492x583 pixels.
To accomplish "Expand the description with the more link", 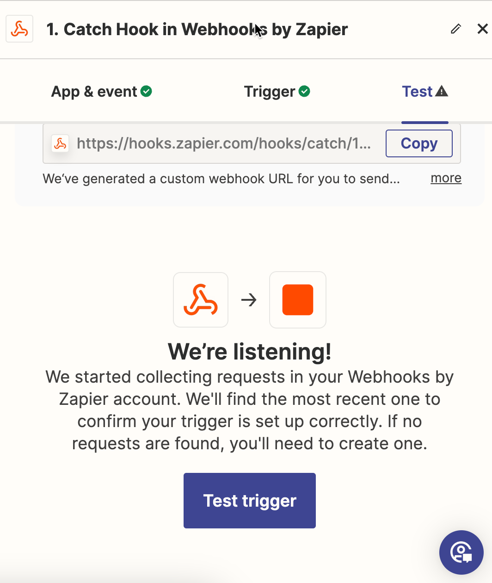I will [446, 178].
